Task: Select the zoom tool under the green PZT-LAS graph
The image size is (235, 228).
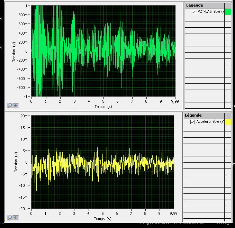Action: 9,106
